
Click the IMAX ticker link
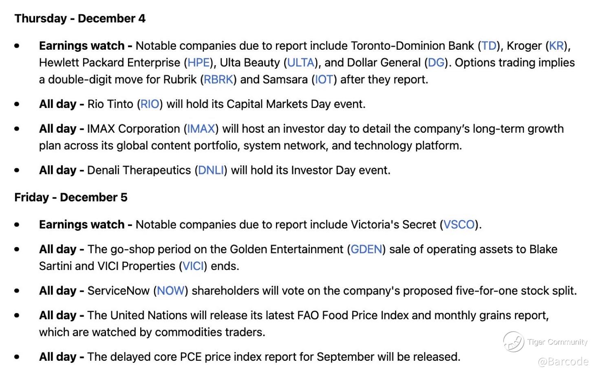tap(201, 129)
